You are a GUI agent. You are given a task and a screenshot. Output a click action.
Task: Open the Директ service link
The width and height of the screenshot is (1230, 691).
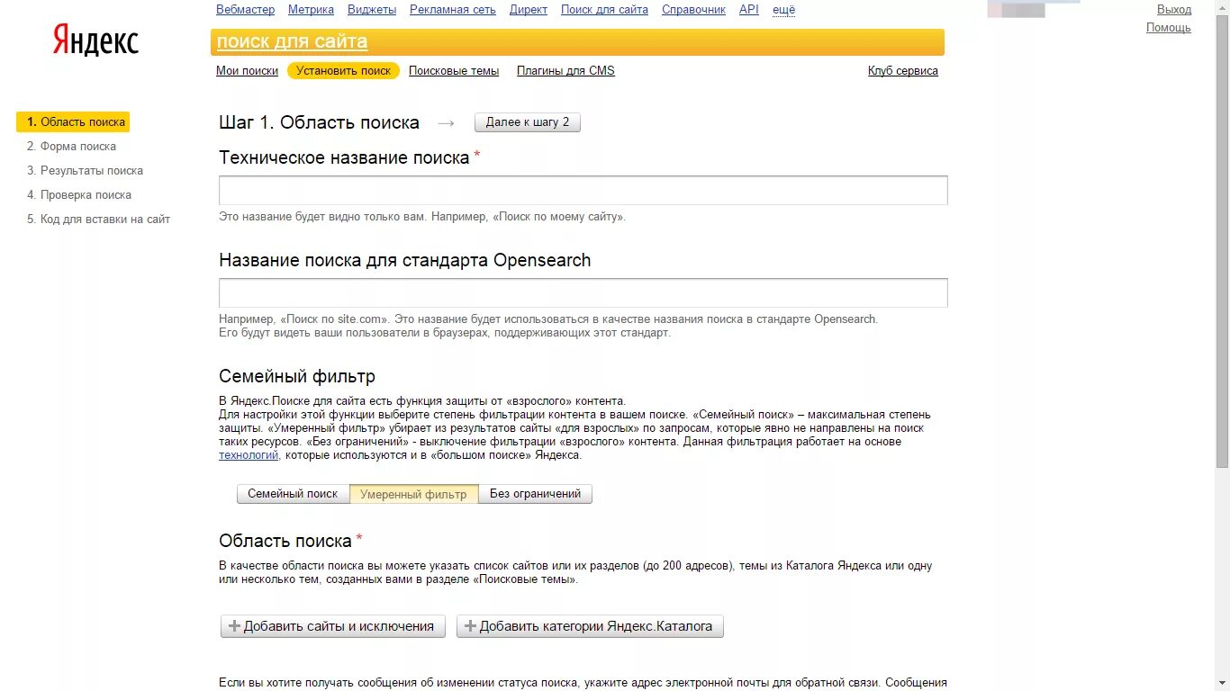(529, 10)
